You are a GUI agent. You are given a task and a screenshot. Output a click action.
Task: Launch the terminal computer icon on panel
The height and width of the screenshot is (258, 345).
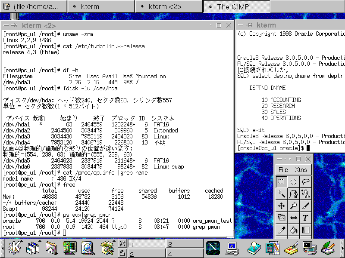click(232, 248)
